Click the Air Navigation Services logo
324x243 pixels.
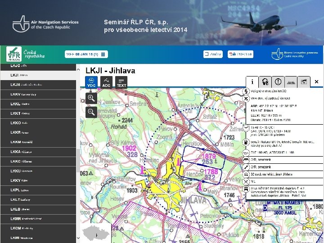tap(45, 24)
